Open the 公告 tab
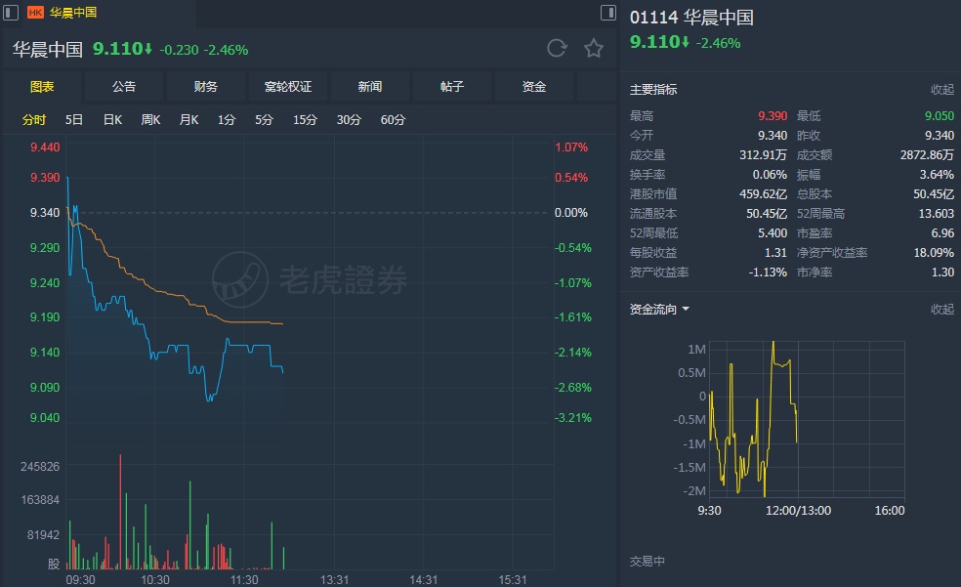The image size is (961, 587). tap(124, 87)
